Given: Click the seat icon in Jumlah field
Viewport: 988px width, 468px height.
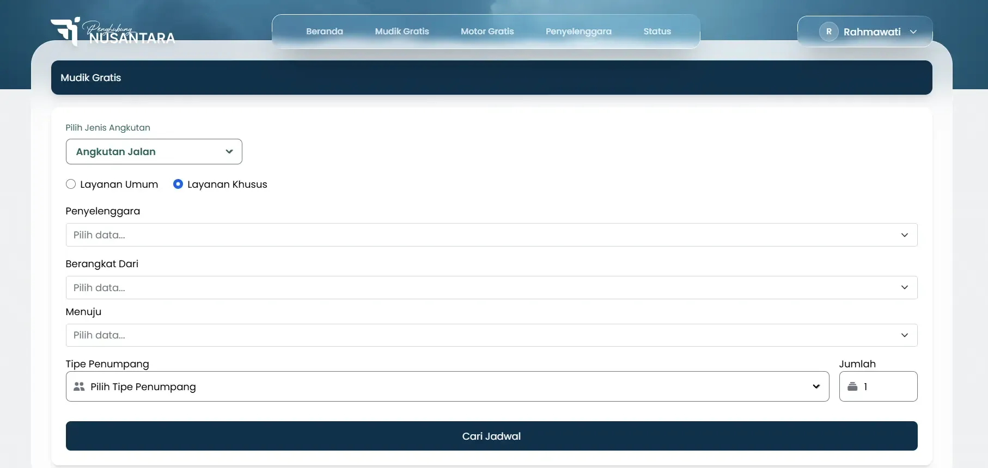Looking at the screenshot, I should pyautogui.click(x=852, y=386).
